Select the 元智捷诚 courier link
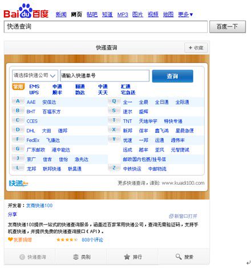The width and height of the screenshot is (251, 268). (x=180, y=150)
